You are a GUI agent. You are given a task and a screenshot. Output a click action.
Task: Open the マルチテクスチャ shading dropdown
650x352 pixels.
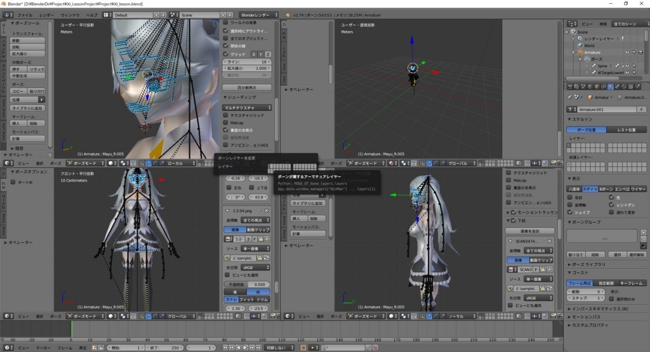(248, 108)
